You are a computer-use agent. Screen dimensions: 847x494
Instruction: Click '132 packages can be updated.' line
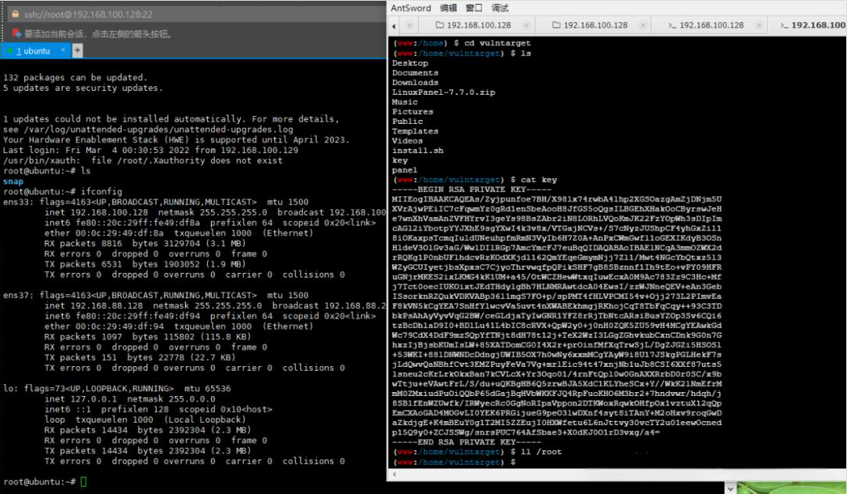[75, 78]
